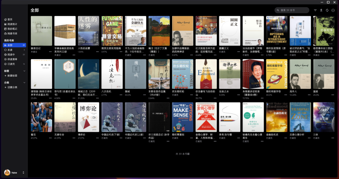Open the circular more-options icon at top right

333,10
